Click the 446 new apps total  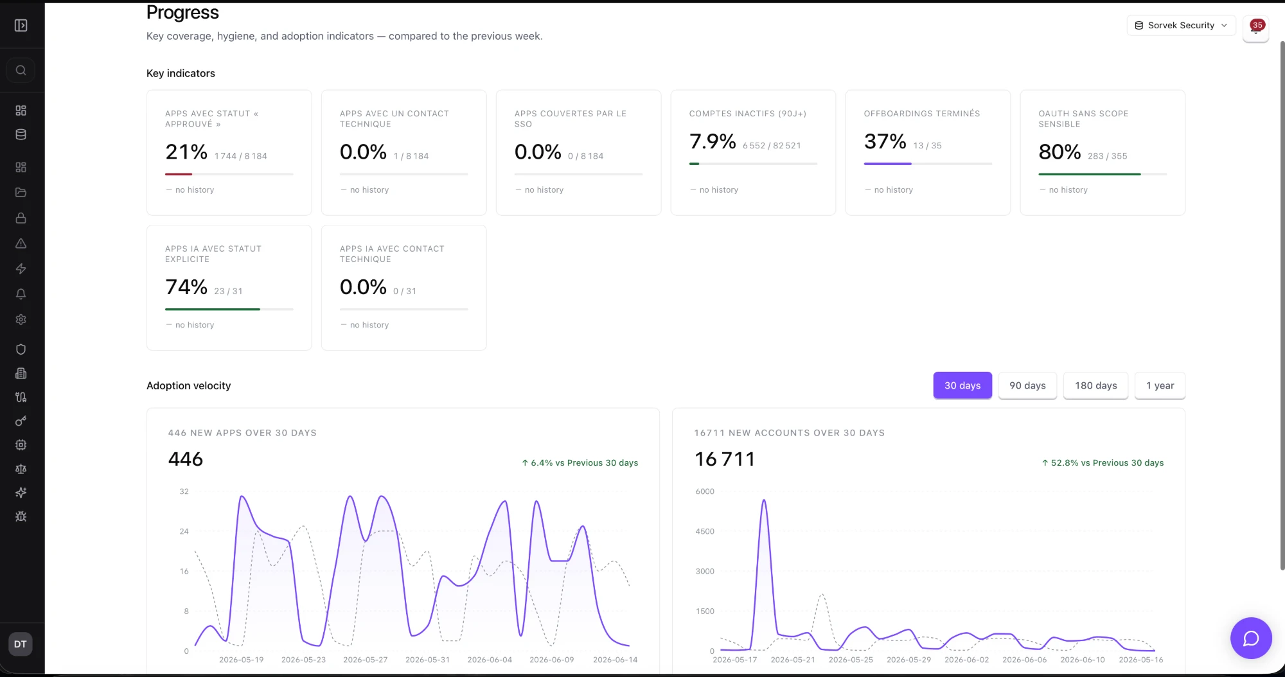pyautogui.click(x=186, y=459)
